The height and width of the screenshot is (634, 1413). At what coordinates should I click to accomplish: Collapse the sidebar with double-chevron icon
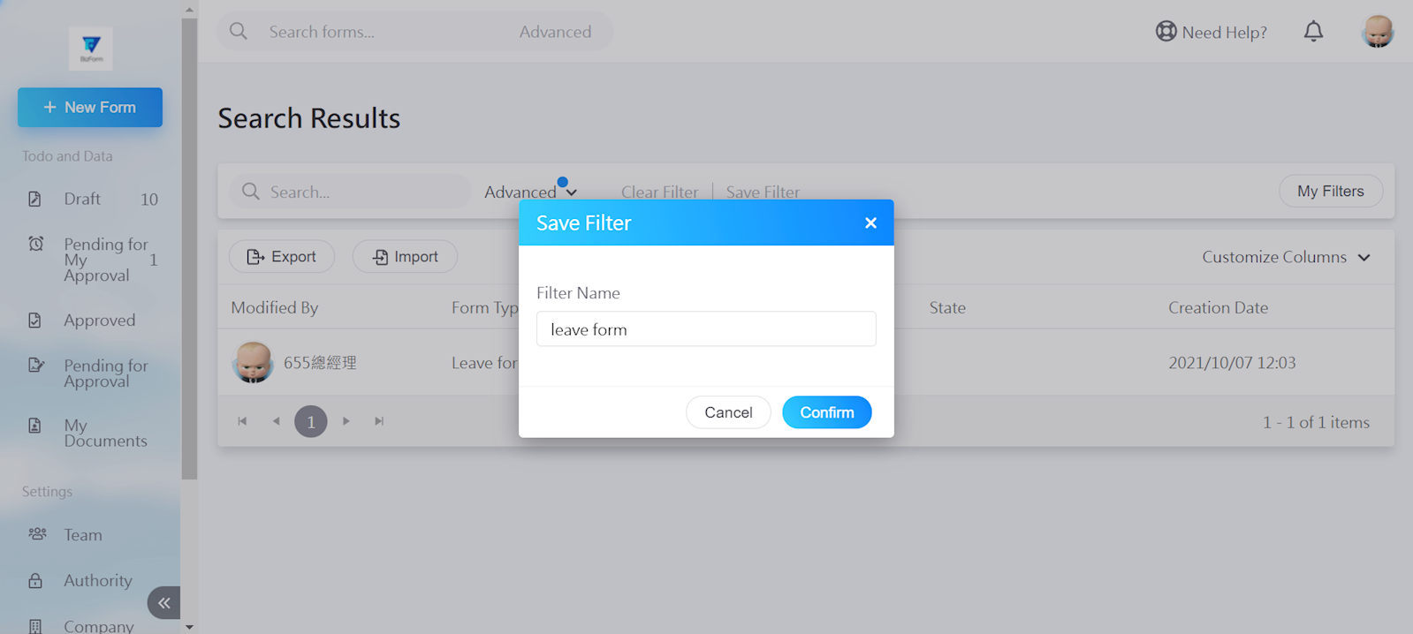164,603
